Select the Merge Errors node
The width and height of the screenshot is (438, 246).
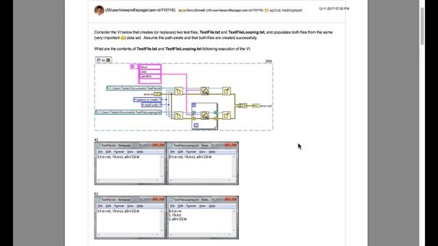(x=243, y=106)
